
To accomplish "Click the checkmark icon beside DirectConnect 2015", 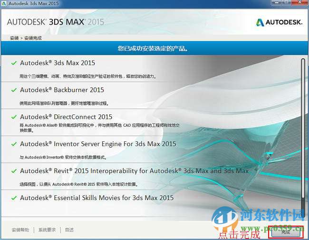I will [14, 117].
